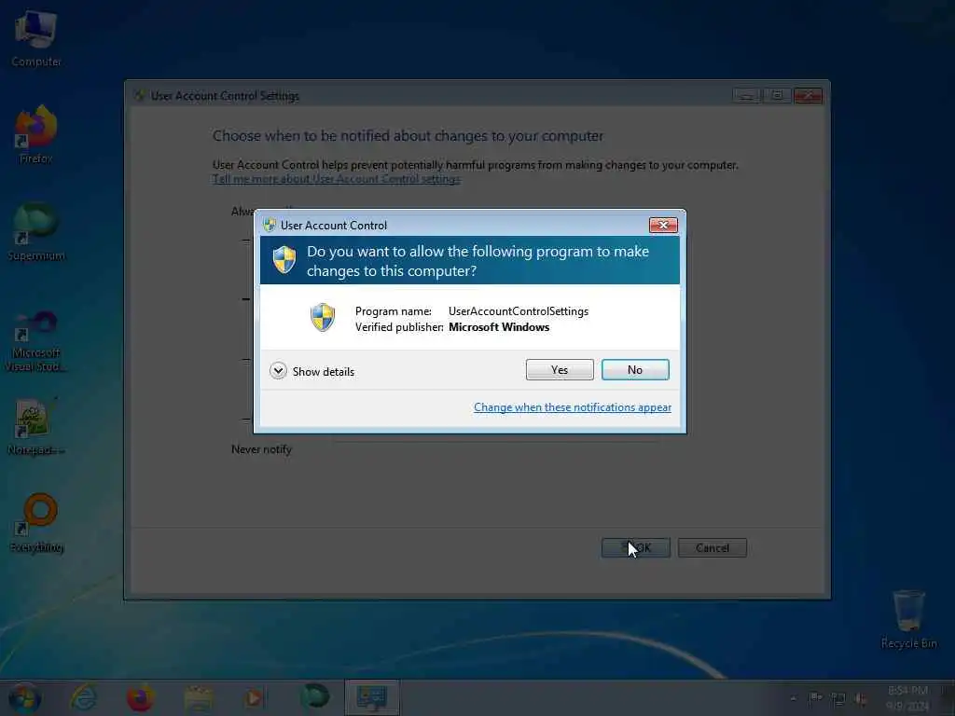955x716 pixels.
Task: Click Yes in the User Account Control prompt
Action: pos(560,369)
